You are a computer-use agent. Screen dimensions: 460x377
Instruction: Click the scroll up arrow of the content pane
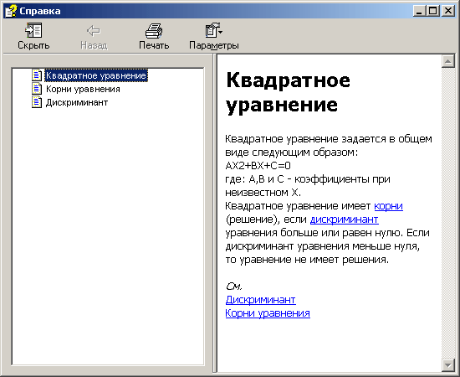(448, 61)
